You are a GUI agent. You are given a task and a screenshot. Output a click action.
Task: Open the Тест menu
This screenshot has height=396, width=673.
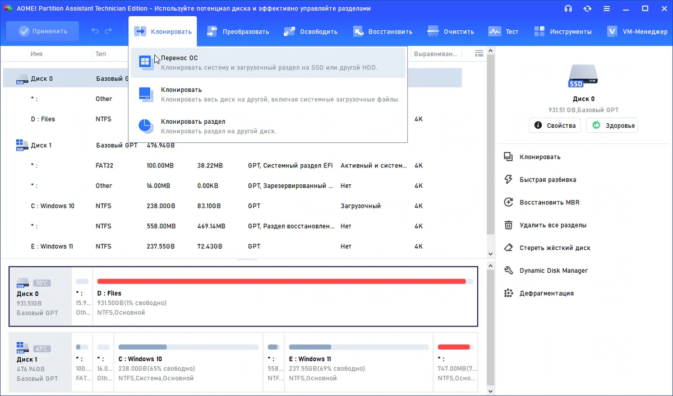503,31
